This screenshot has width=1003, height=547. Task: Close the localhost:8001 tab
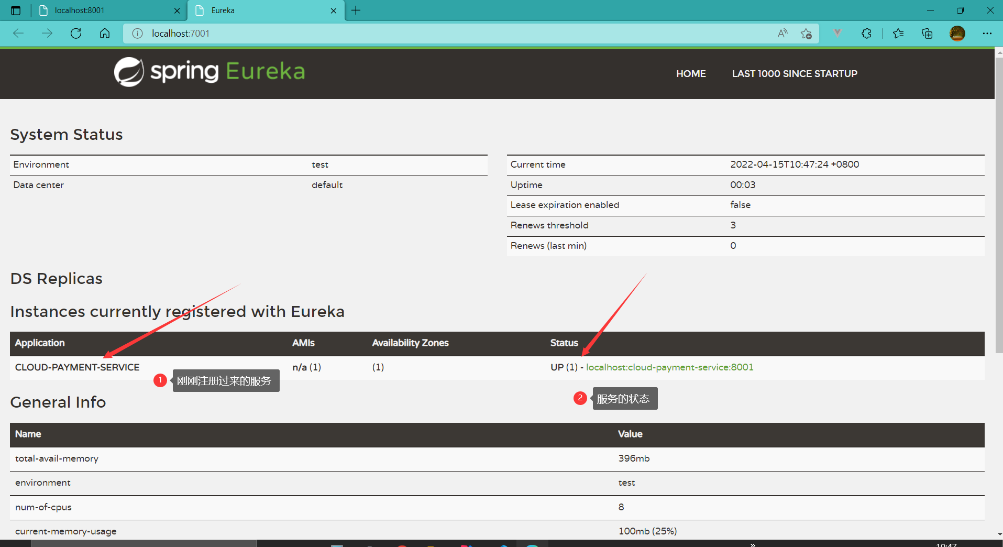[177, 10]
